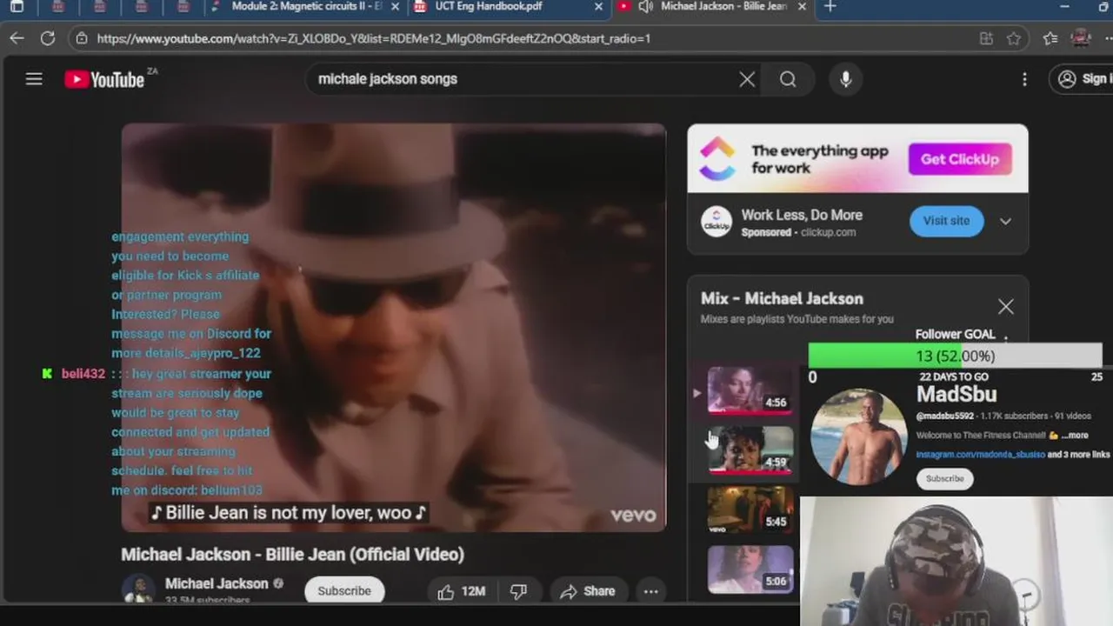Screen dimensions: 1113x626
Task: Close the Mix - Michael Jackson playlist panel
Action: point(1005,306)
